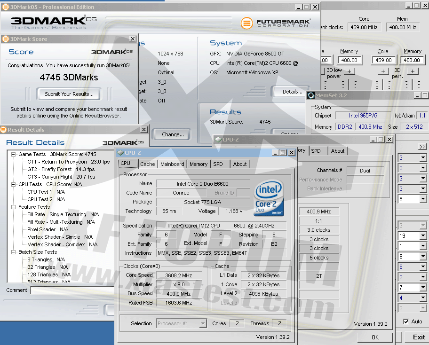The height and width of the screenshot is (345, 429).
Task: Switch to the Mainboard tab in CPU-Z
Action: point(172,164)
